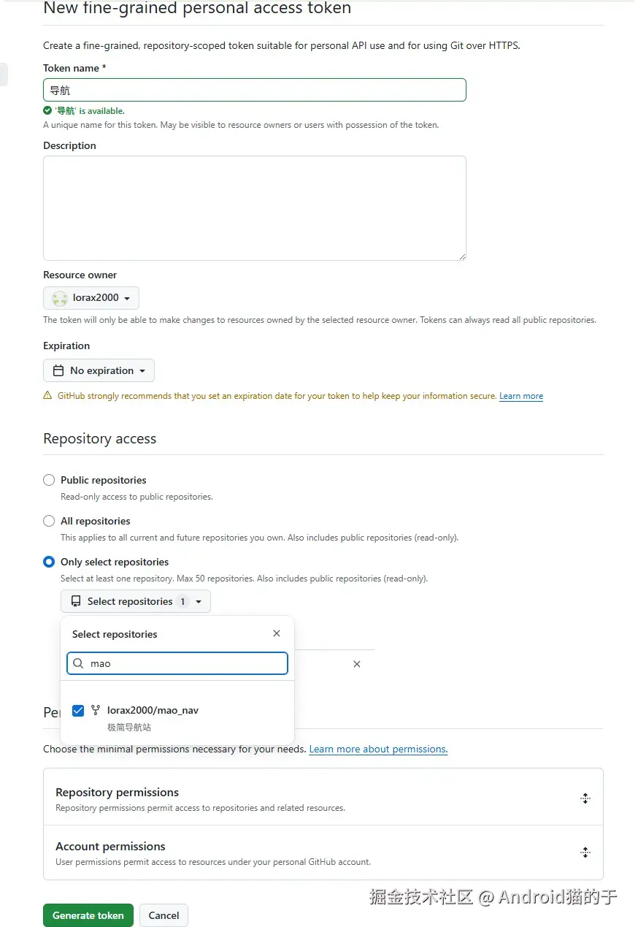Click the Token name input field
The height and width of the screenshot is (927, 638).
click(x=254, y=90)
